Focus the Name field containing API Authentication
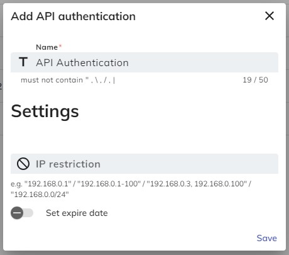 click(x=144, y=62)
